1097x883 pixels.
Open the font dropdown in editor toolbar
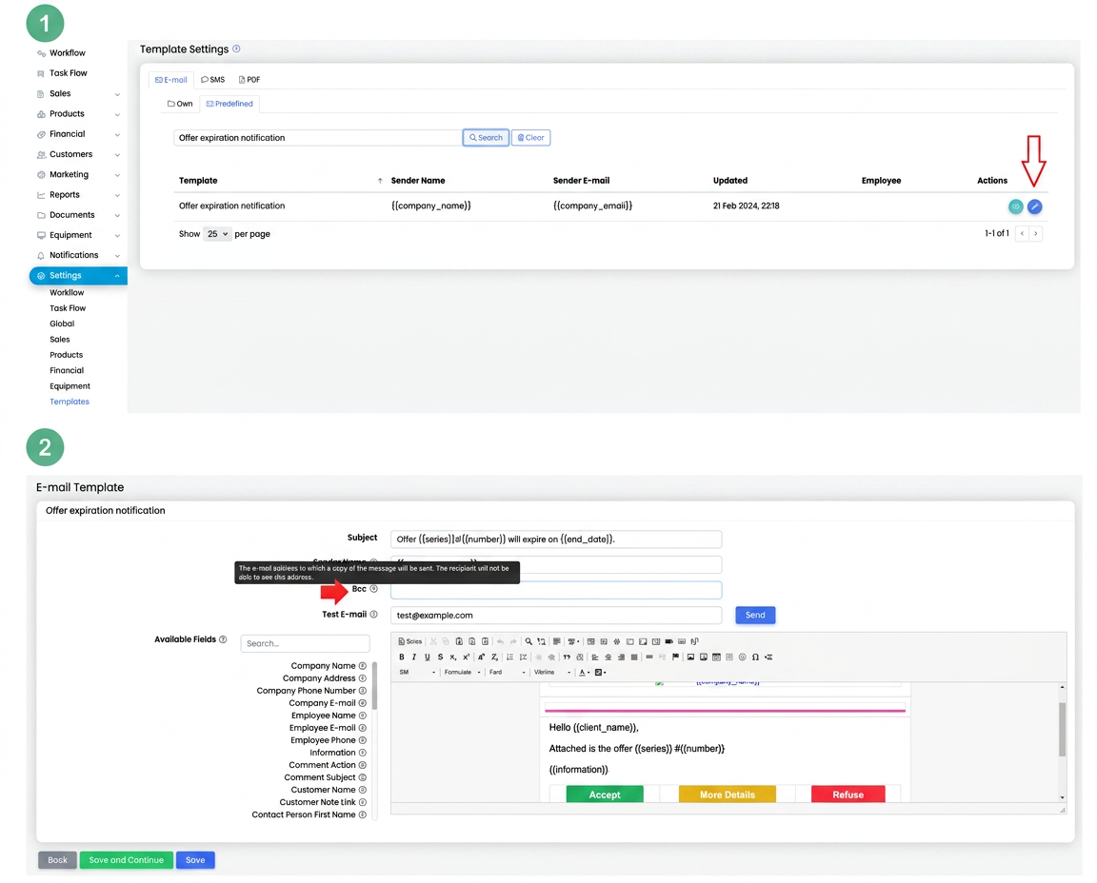click(508, 673)
